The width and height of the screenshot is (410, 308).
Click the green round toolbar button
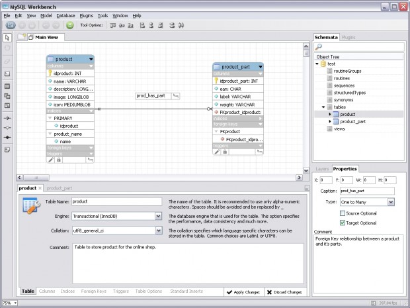pos(70,25)
